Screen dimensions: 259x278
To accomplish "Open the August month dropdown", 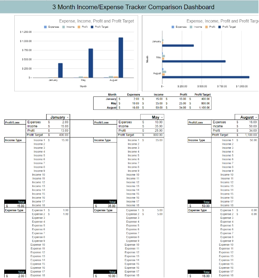I will click(x=256, y=117).
